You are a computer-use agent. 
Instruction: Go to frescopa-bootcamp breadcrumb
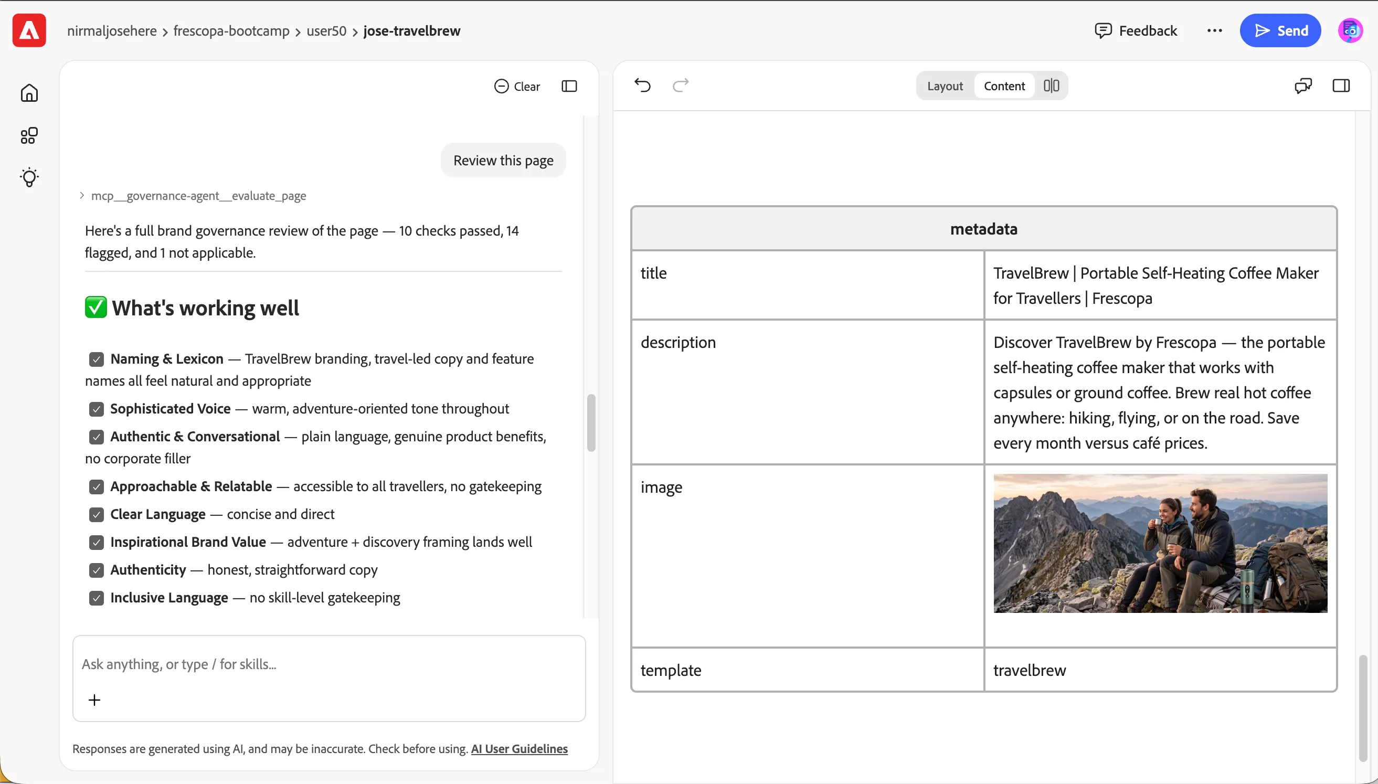[x=231, y=30]
